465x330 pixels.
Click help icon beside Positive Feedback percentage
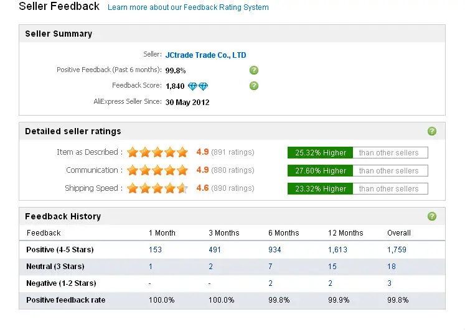(x=254, y=70)
